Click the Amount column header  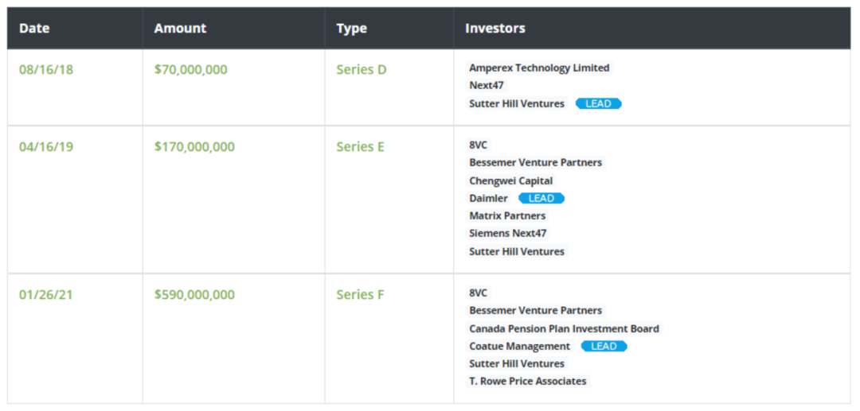pos(180,28)
